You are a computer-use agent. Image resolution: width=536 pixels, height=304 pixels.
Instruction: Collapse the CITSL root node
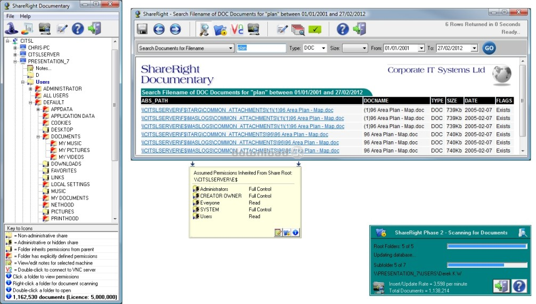click(7, 41)
